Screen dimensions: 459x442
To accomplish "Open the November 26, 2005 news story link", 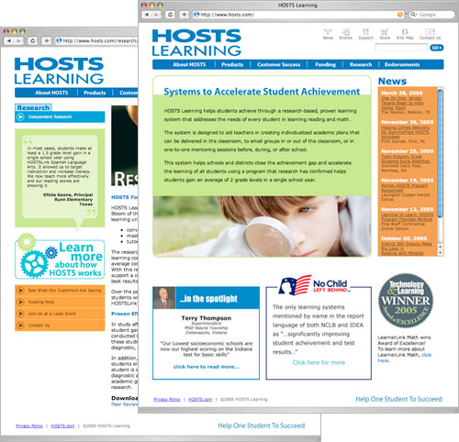I will [406, 132].
